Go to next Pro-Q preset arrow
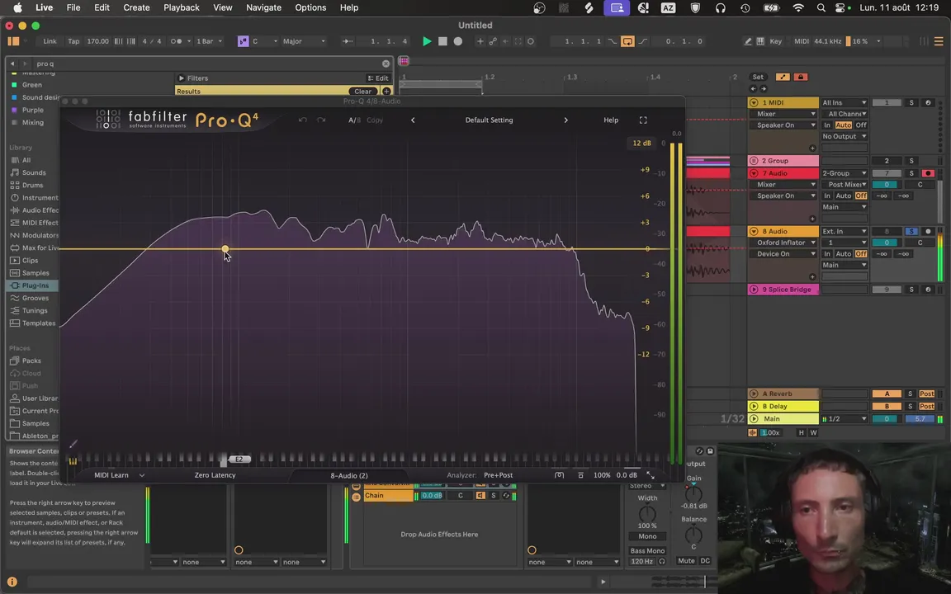The image size is (951, 594). (x=565, y=120)
